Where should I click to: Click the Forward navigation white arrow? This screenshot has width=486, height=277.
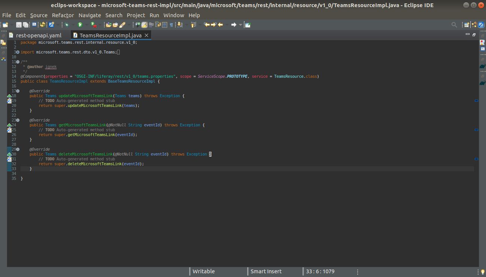(233, 25)
